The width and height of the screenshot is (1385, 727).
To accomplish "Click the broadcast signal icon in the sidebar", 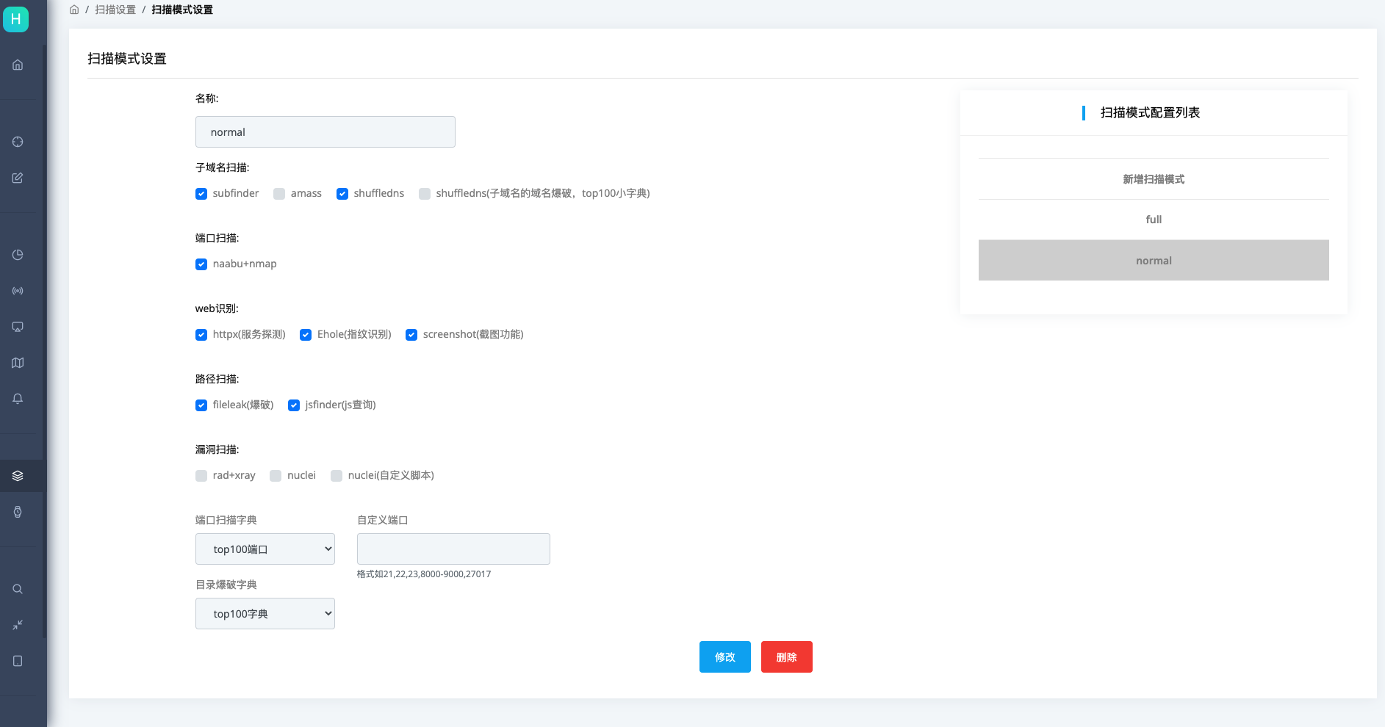I will [x=18, y=291].
